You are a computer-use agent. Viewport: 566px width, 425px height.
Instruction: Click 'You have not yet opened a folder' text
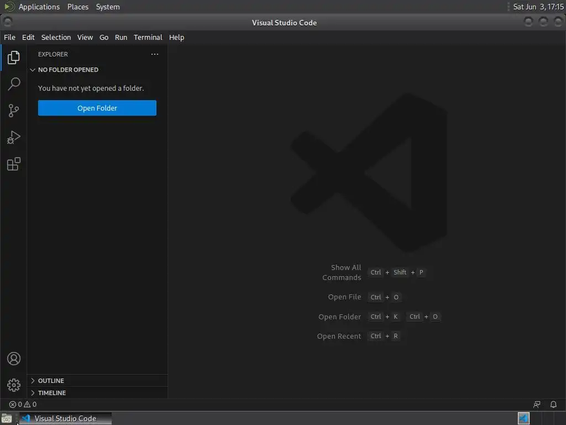tap(91, 88)
